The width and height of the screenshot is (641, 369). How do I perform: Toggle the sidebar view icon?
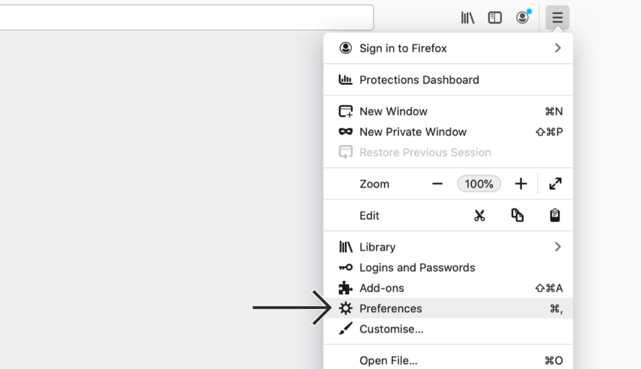pyautogui.click(x=495, y=17)
